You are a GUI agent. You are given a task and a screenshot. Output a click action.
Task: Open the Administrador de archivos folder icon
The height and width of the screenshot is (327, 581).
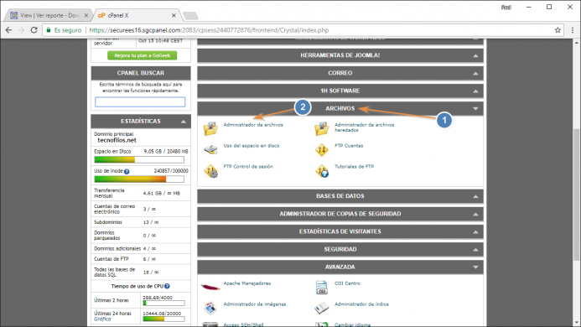coord(210,128)
